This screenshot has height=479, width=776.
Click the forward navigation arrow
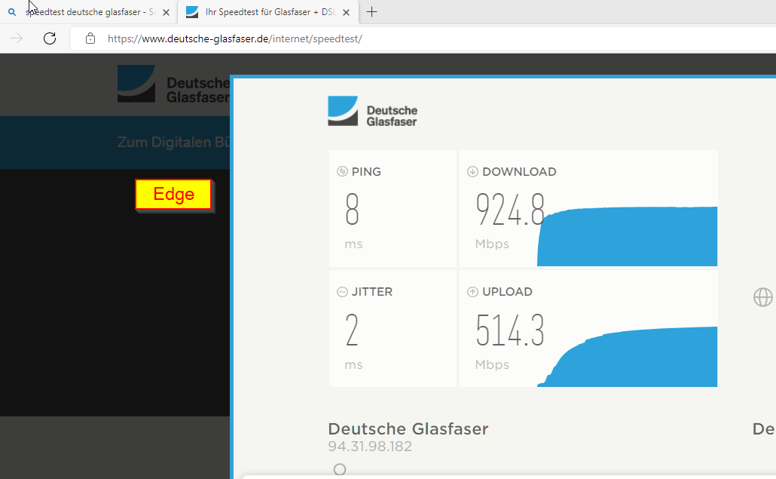pyautogui.click(x=17, y=38)
